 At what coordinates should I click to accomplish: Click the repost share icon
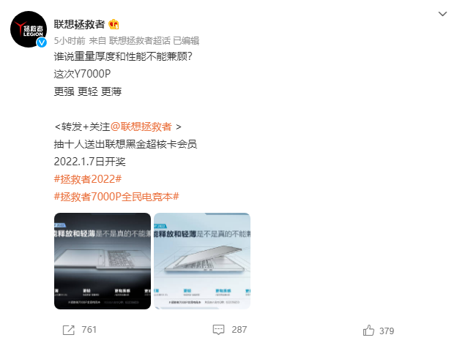pyautogui.click(x=69, y=330)
